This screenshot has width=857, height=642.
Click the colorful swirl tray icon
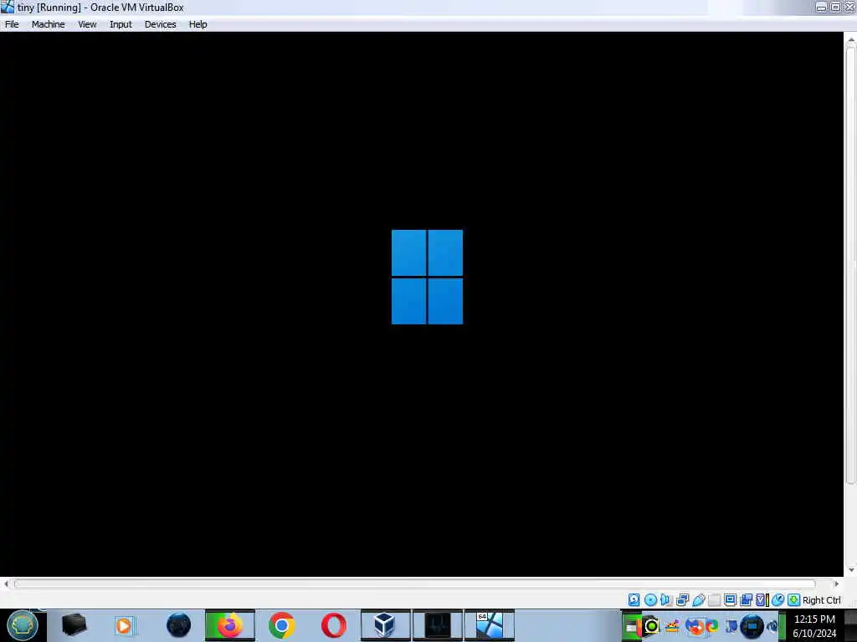[711, 626]
